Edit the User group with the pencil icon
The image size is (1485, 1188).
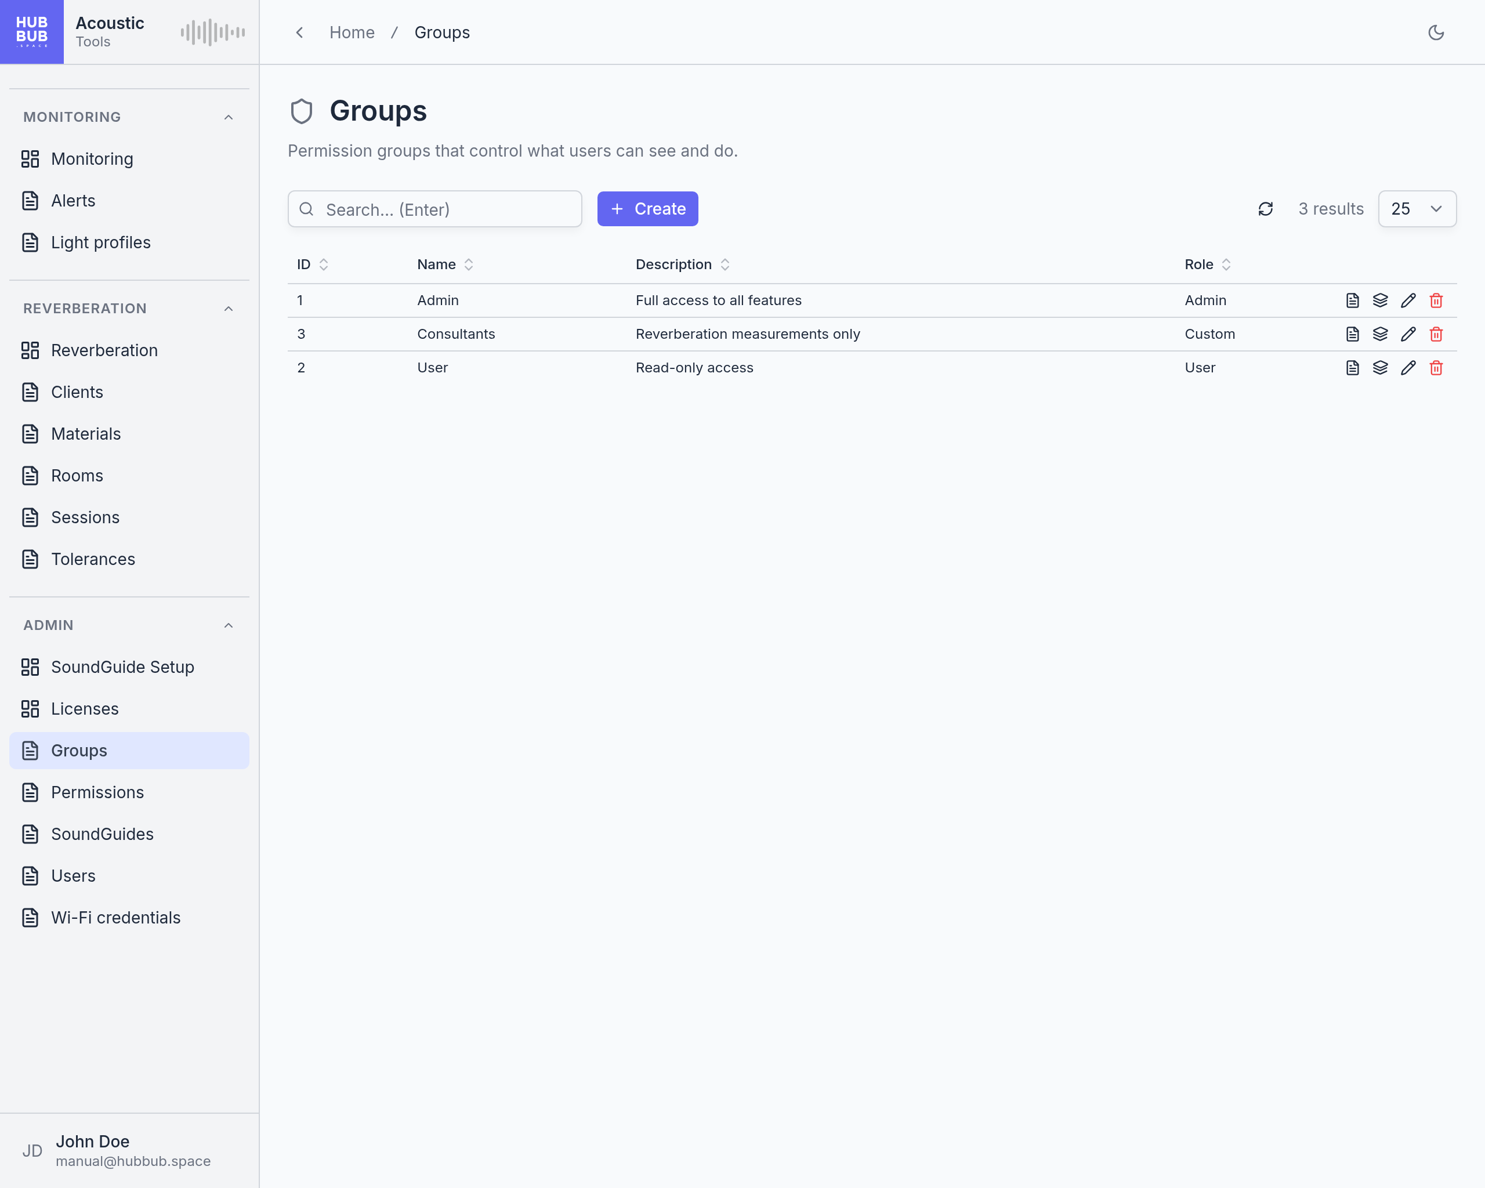point(1408,368)
